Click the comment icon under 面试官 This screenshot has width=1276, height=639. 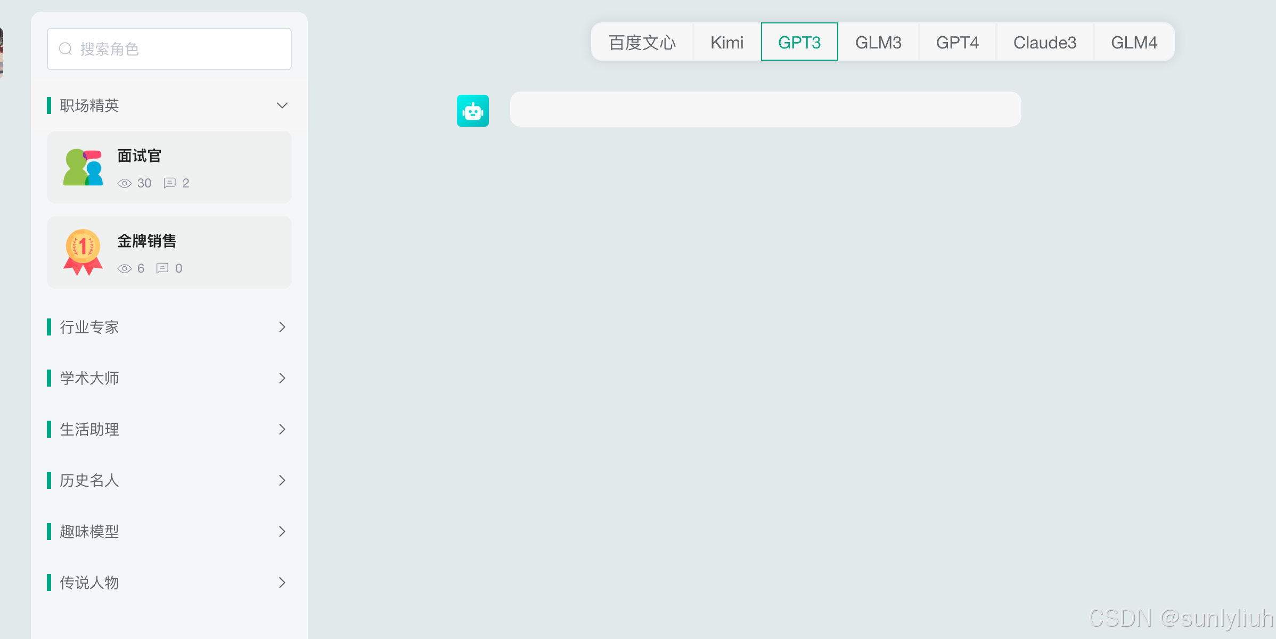[x=169, y=183]
